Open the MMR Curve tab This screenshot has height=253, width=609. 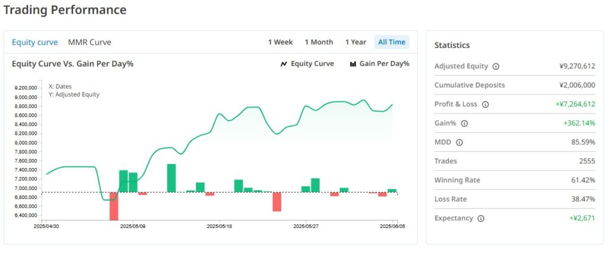[x=89, y=42]
